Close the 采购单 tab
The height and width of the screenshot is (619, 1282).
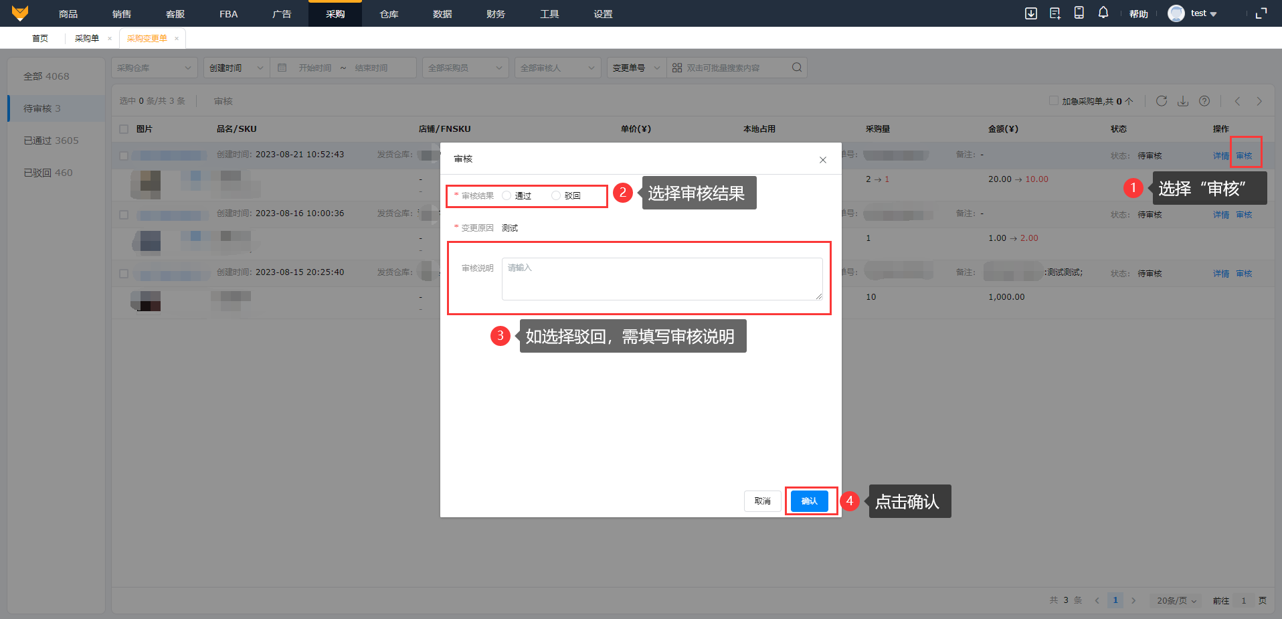[110, 39]
